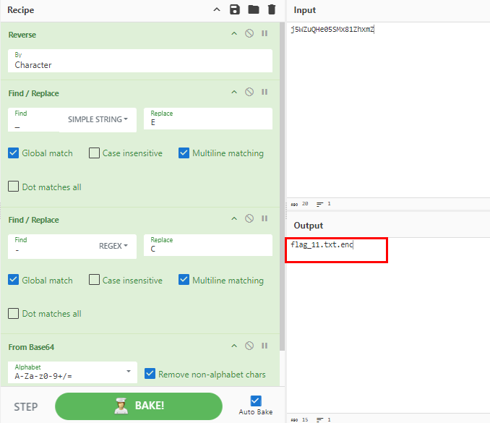The height and width of the screenshot is (423, 490).
Task: Click the recipe pane vertical scrollbar
Action: [x=282, y=186]
